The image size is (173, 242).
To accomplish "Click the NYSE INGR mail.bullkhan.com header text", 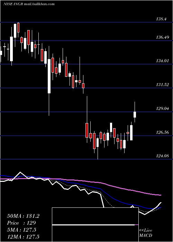I will [x=29, y=4].
